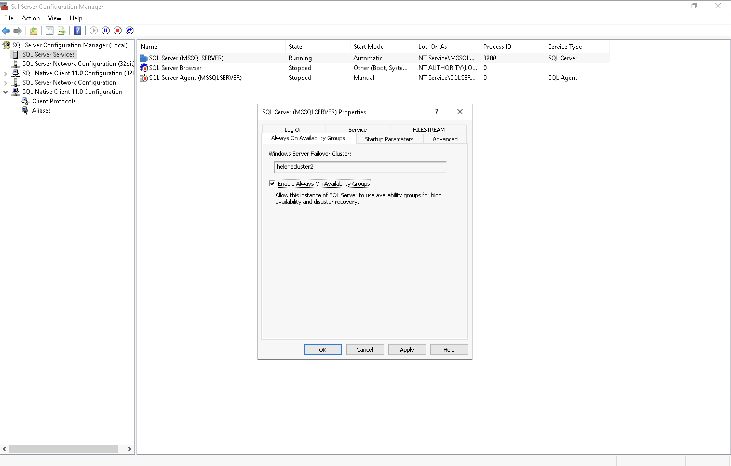Uncheck Enable Always On Availability Groups

coord(272,183)
